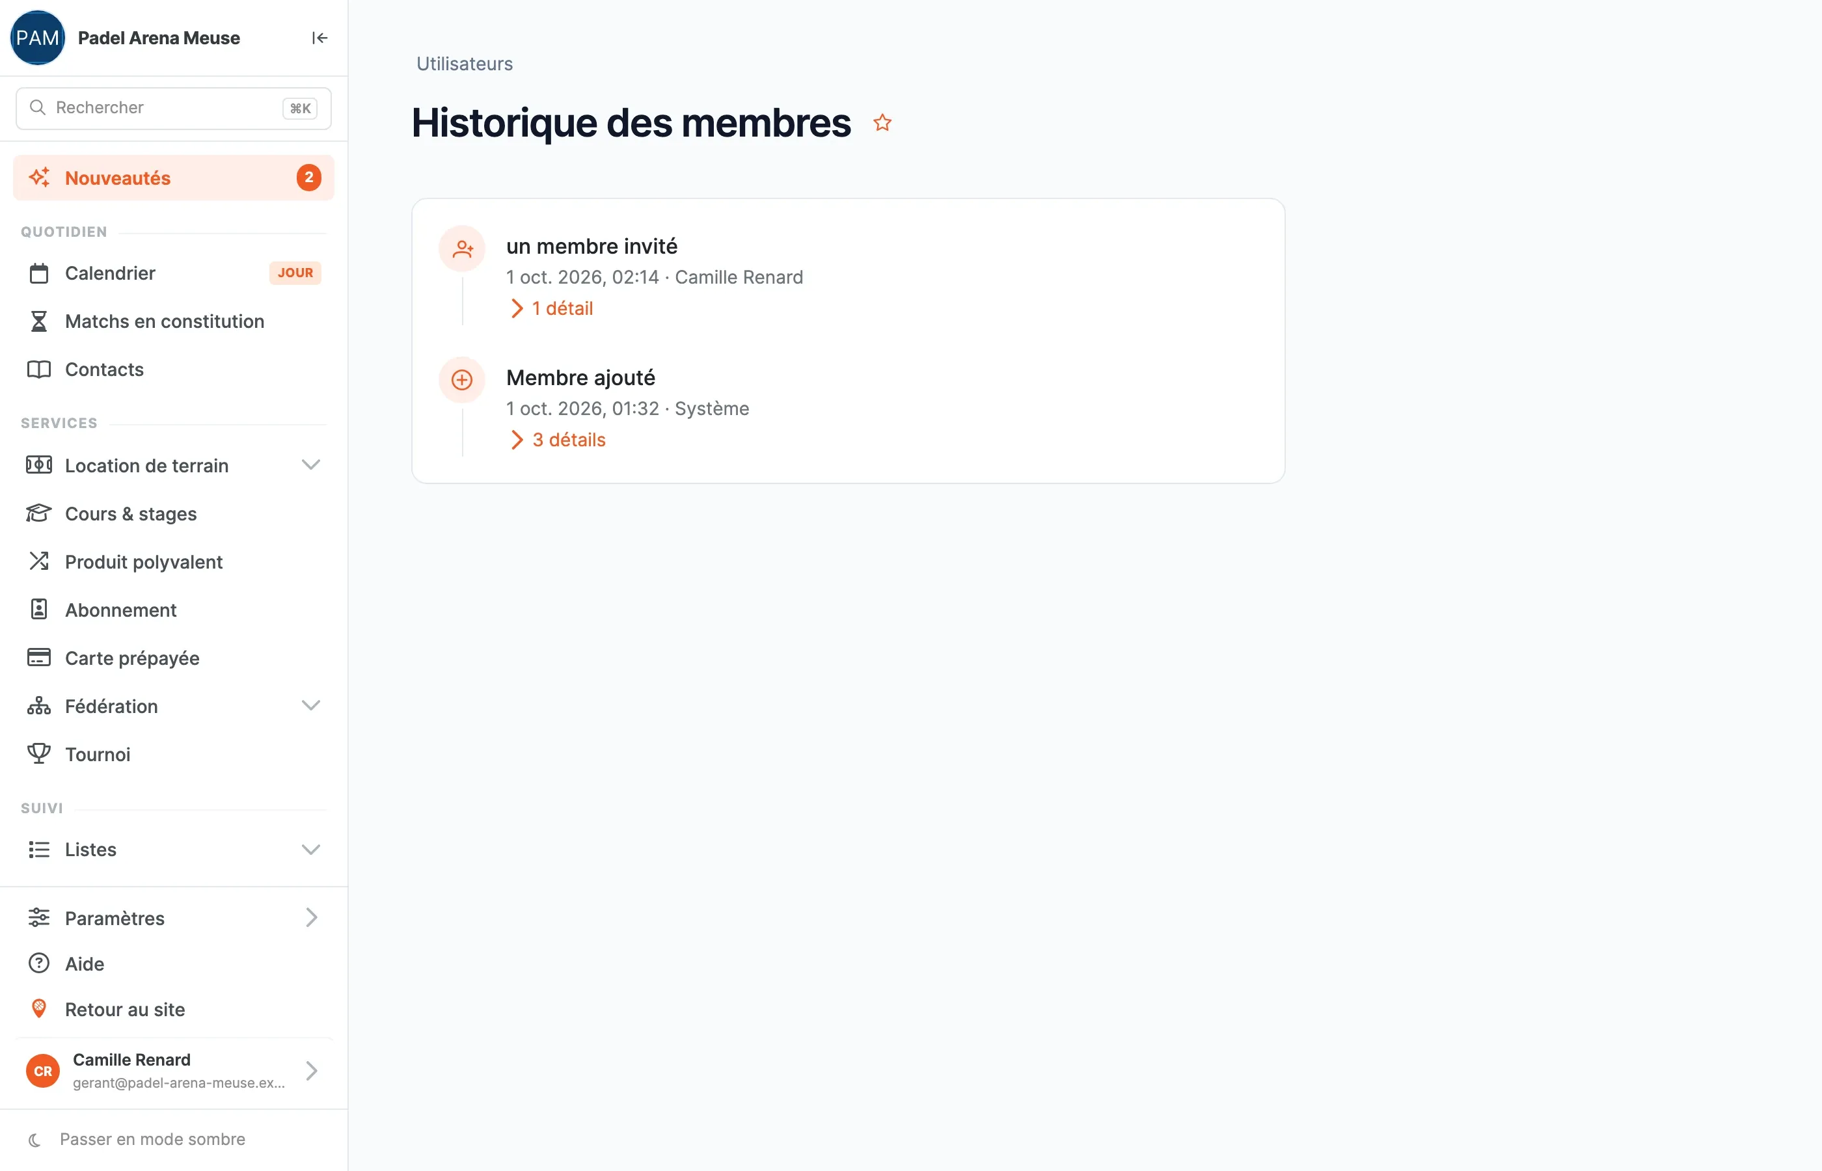This screenshot has width=1822, height=1171.
Task: Expand 1 détail under un membre invité
Action: click(552, 309)
